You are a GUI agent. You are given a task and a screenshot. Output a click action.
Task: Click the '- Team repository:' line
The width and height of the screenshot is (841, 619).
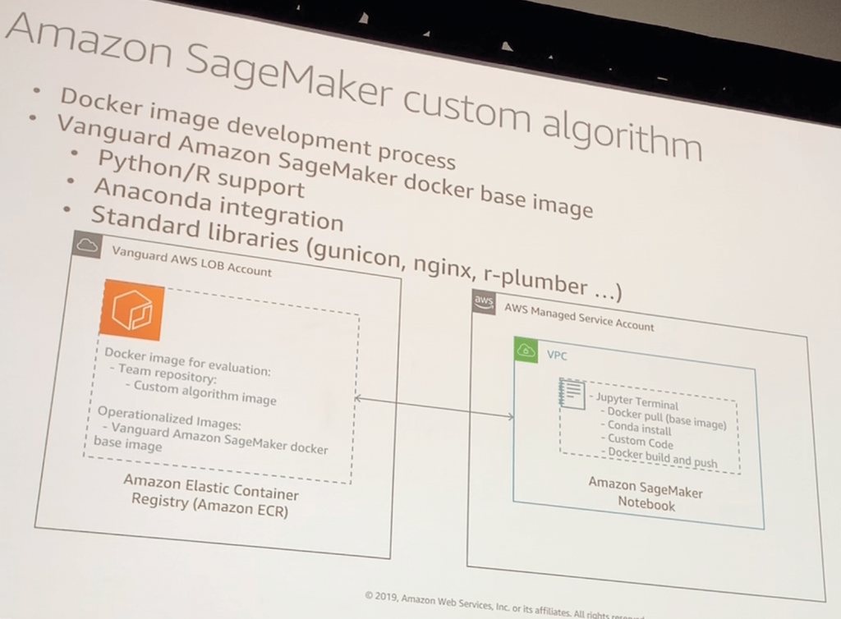coord(163,374)
